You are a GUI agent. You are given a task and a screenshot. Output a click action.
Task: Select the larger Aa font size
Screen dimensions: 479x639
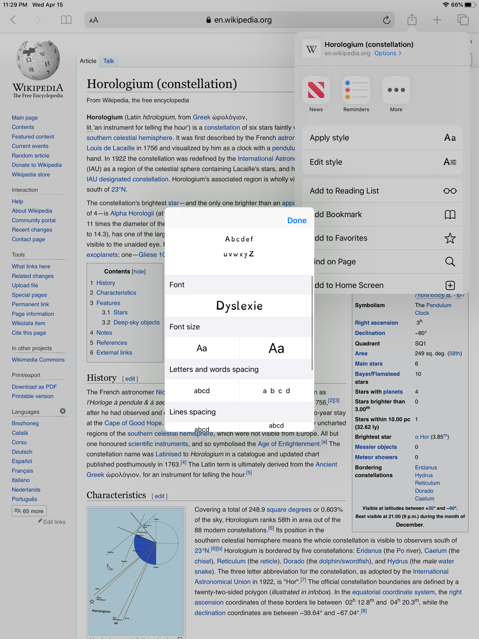pos(276,348)
